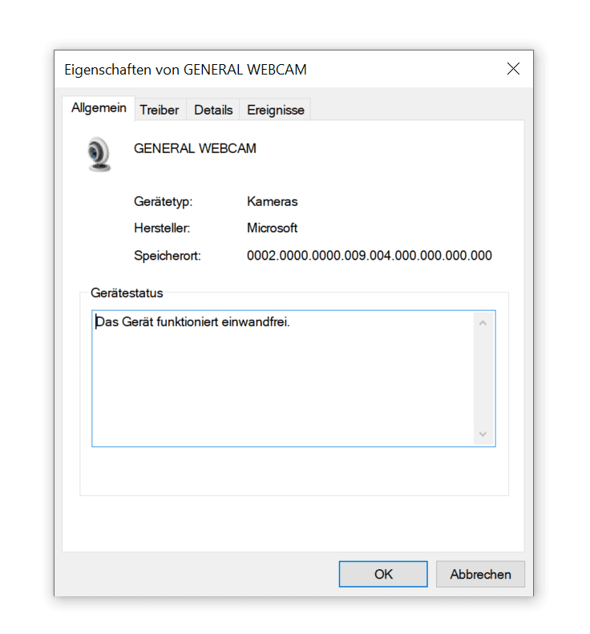This screenshot has width=590, height=634.
Task: Click the 'Gerätetyp:' label
Action: pyautogui.click(x=163, y=201)
